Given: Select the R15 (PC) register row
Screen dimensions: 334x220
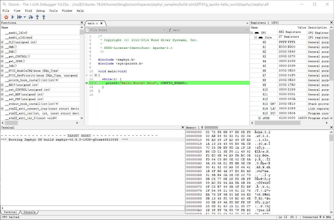Looking at the screenshot, I should tap(290, 113).
